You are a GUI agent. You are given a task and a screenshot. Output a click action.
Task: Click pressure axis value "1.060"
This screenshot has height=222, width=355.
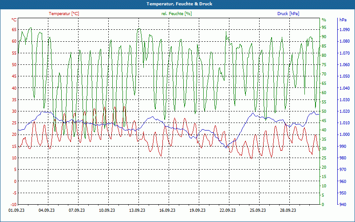click(345, 64)
